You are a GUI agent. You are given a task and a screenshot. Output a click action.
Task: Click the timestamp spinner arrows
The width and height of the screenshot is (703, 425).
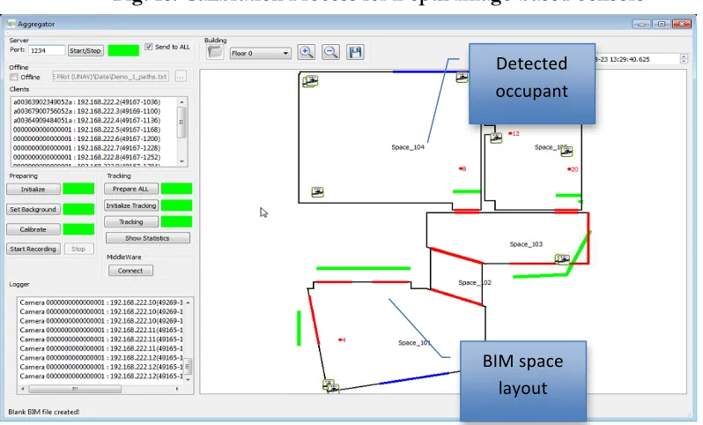click(x=684, y=59)
